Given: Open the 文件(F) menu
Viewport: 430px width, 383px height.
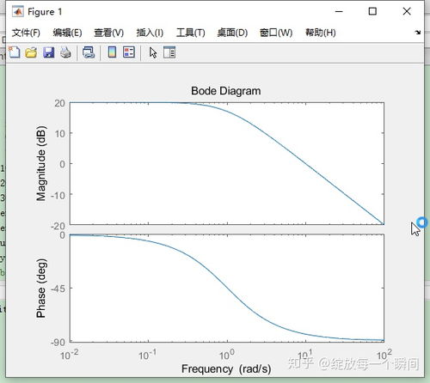Looking at the screenshot, I should point(26,33).
